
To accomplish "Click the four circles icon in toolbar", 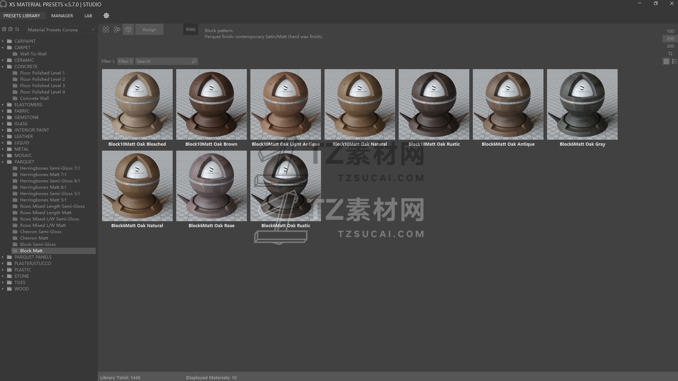I will tap(106, 30).
